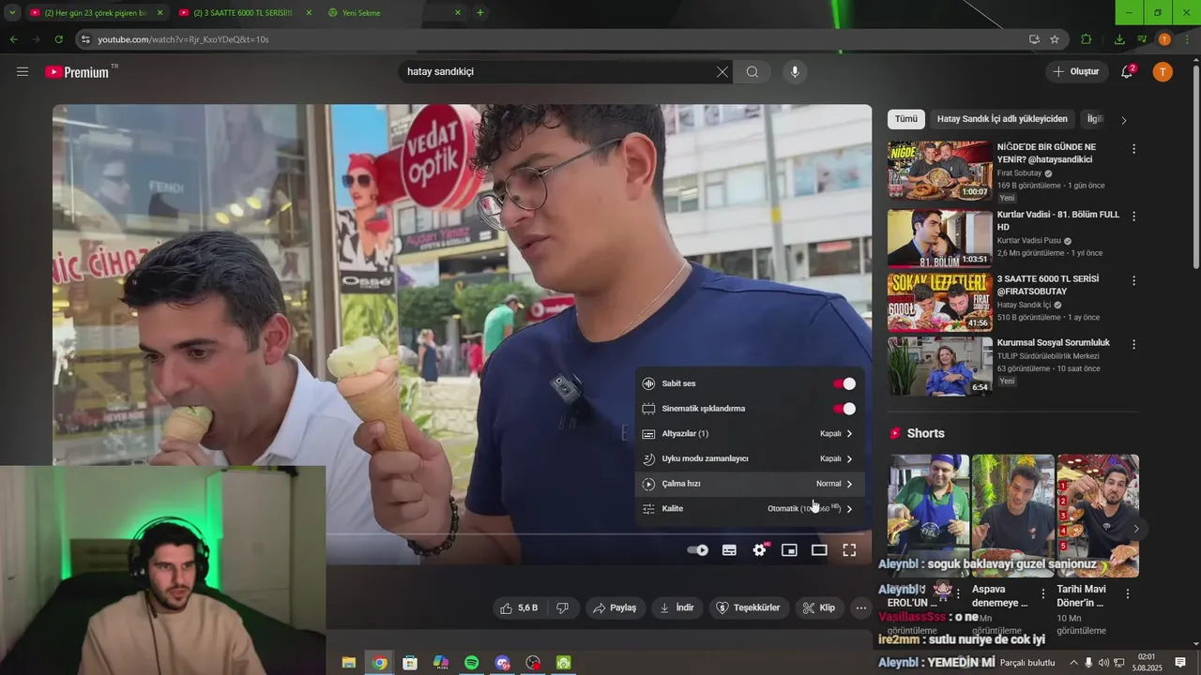This screenshot has height=675, width=1201.
Task: Open Chrome three-dot menu
Action: (1187, 39)
